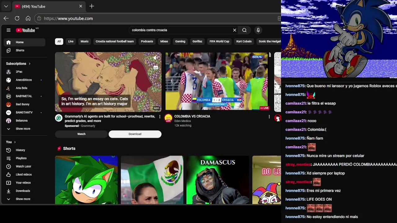Screen dimensions: 397x223
Task: Open Anecdóticos channel subscription
Action: (x=24, y=80)
